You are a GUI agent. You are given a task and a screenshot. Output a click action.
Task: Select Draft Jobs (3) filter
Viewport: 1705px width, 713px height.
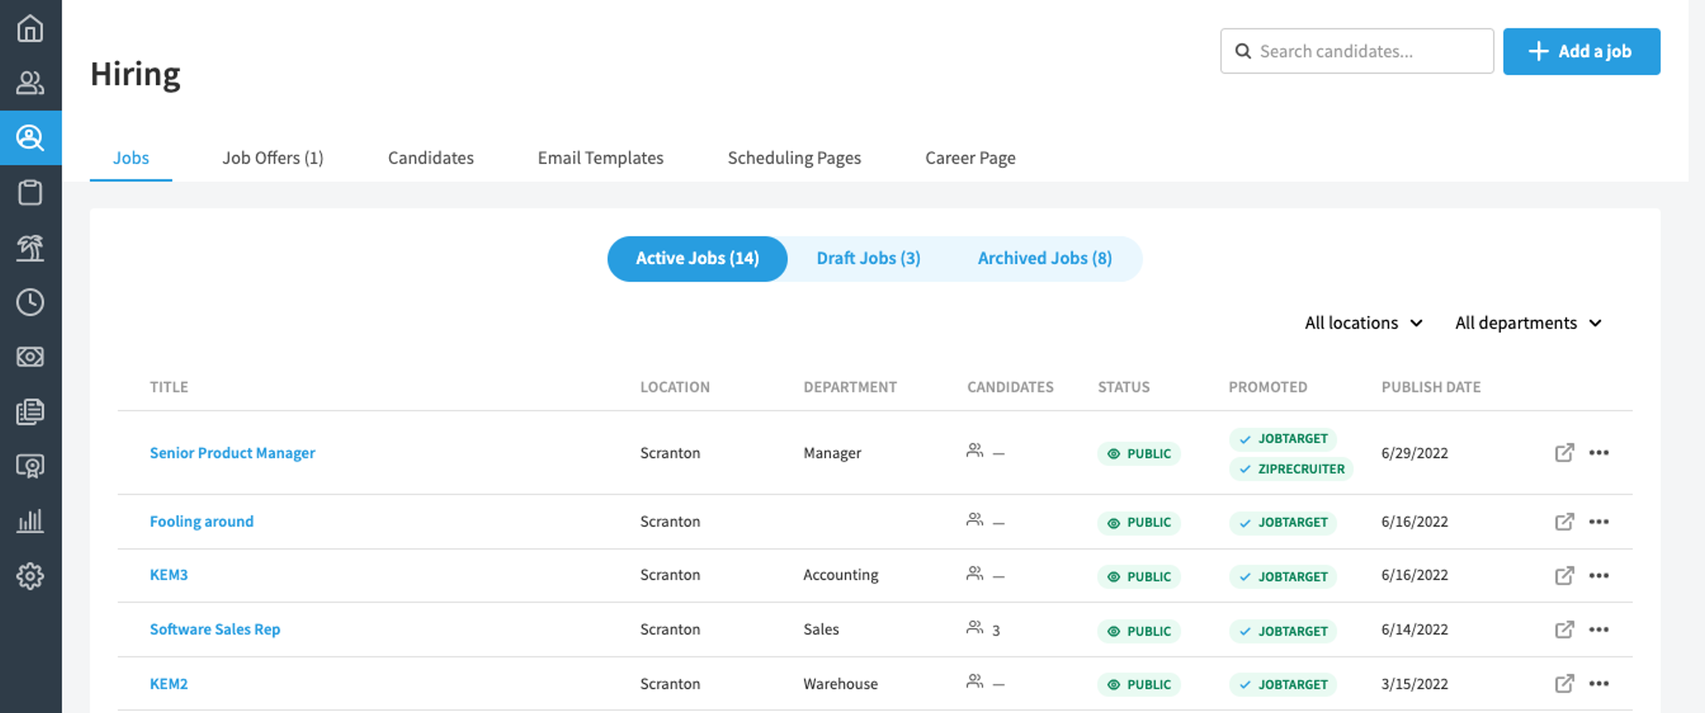click(x=868, y=259)
